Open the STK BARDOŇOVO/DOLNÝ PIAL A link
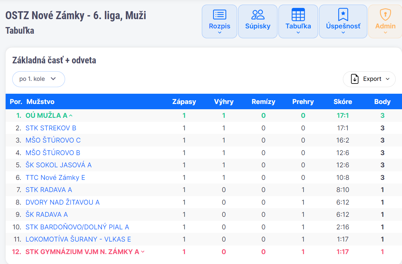This screenshot has height=264, width=402. (x=77, y=227)
